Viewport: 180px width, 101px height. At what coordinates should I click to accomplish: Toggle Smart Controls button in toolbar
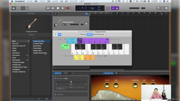[23, 8]
